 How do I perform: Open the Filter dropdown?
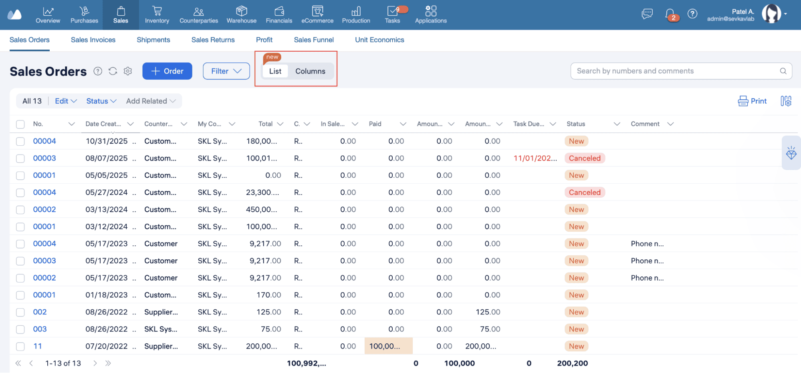point(226,71)
